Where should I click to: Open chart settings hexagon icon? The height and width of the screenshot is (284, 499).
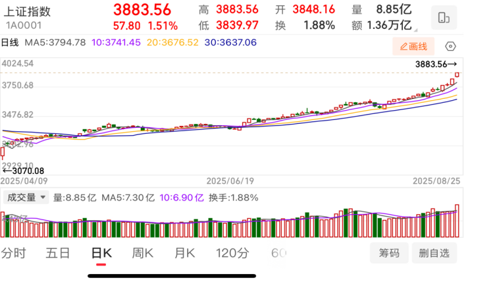(x=450, y=47)
